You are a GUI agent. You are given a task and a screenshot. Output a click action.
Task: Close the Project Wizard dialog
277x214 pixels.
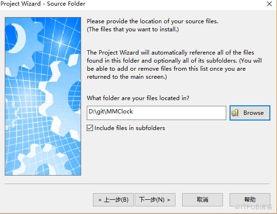pyautogui.click(x=269, y=4)
